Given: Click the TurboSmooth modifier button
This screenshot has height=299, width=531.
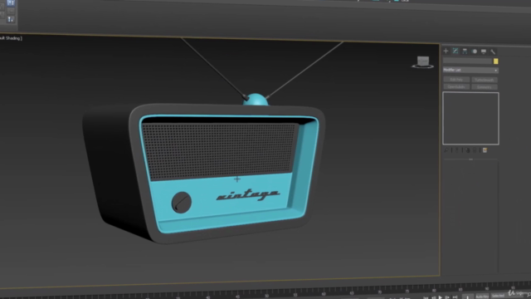Looking at the screenshot, I should [485, 80].
